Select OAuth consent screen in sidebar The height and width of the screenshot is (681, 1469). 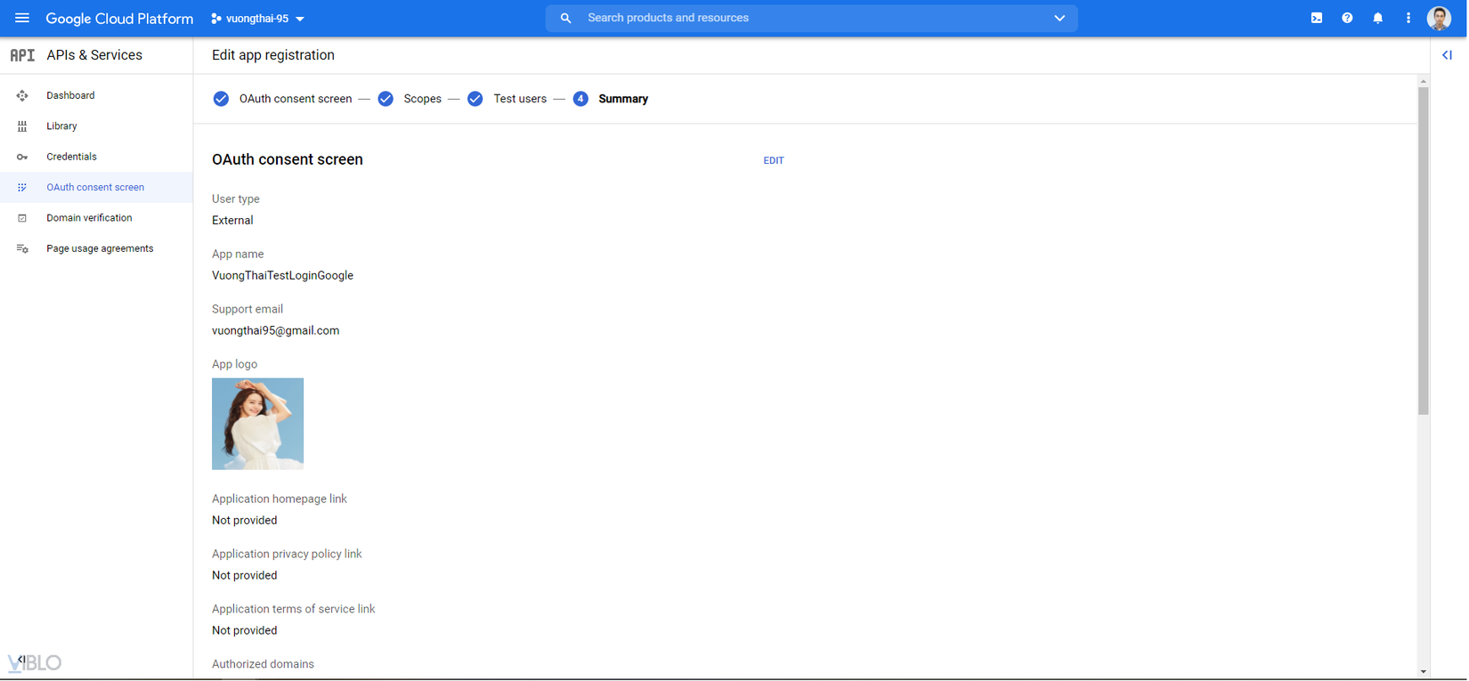[x=96, y=188]
